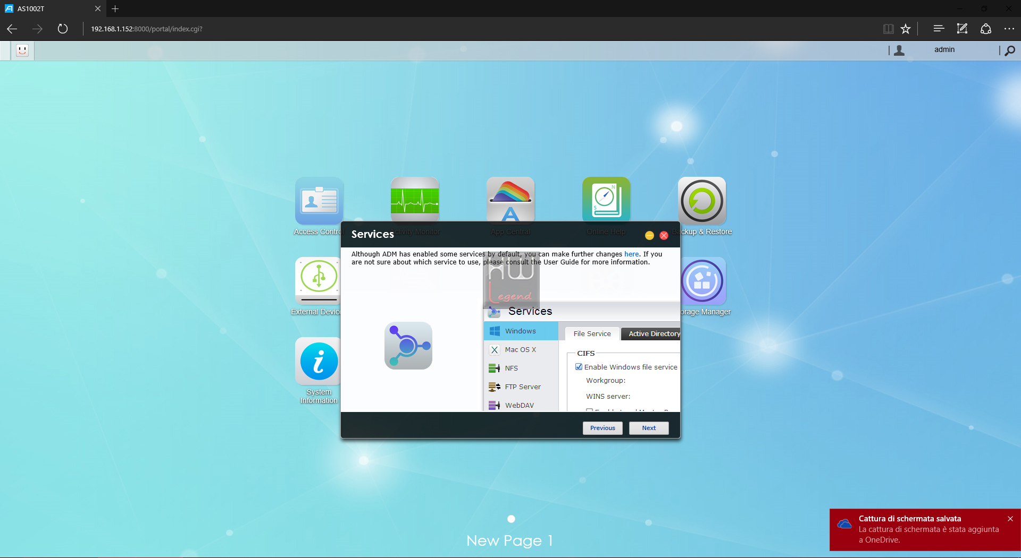This screenshot has height=558, width=1021.
Task: Go back in the browser
Action: click(x=12, y=29)
